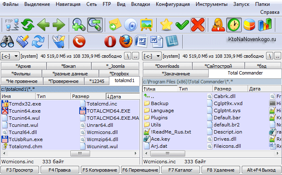This screenshot has height=175, width=282.
Task: Click the right panel horizontal scrollbar thumb
Action: (x=168, y=154)
